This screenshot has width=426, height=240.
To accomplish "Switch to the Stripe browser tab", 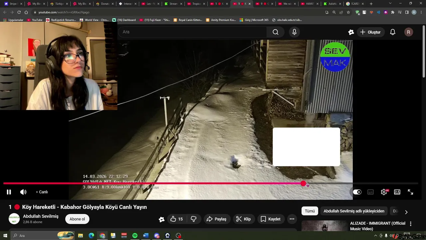I will click(13, 4).
